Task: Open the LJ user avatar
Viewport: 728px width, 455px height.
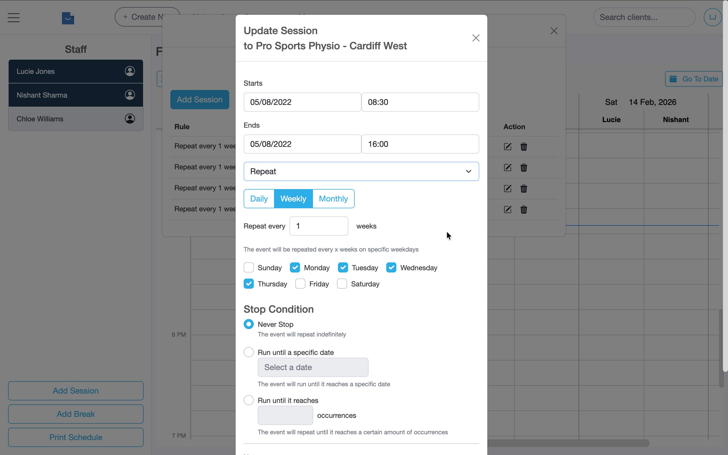Action: tap(712, 17)
